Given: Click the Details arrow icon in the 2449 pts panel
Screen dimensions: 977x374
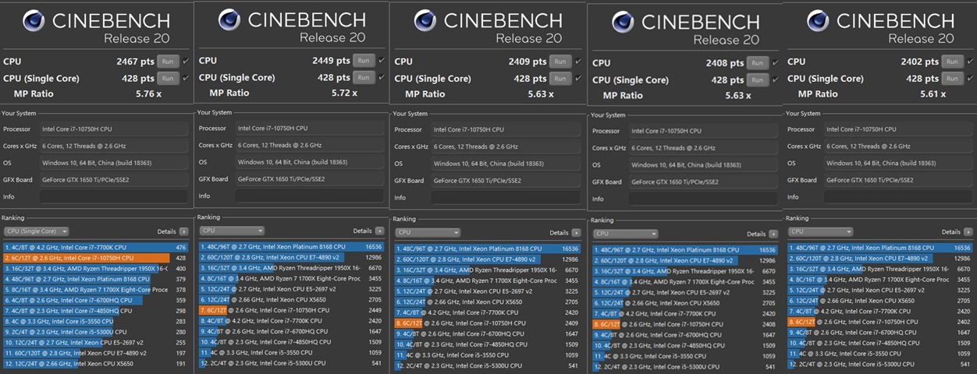Looking at the screenshot, I should tap(379, 231).
